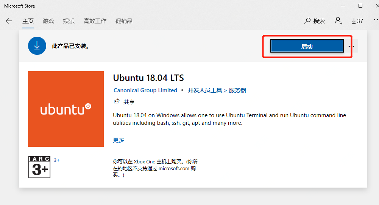Screen dimensions: 379x205
Task: Click the 搜索 search button
Action: coord(315,21)
